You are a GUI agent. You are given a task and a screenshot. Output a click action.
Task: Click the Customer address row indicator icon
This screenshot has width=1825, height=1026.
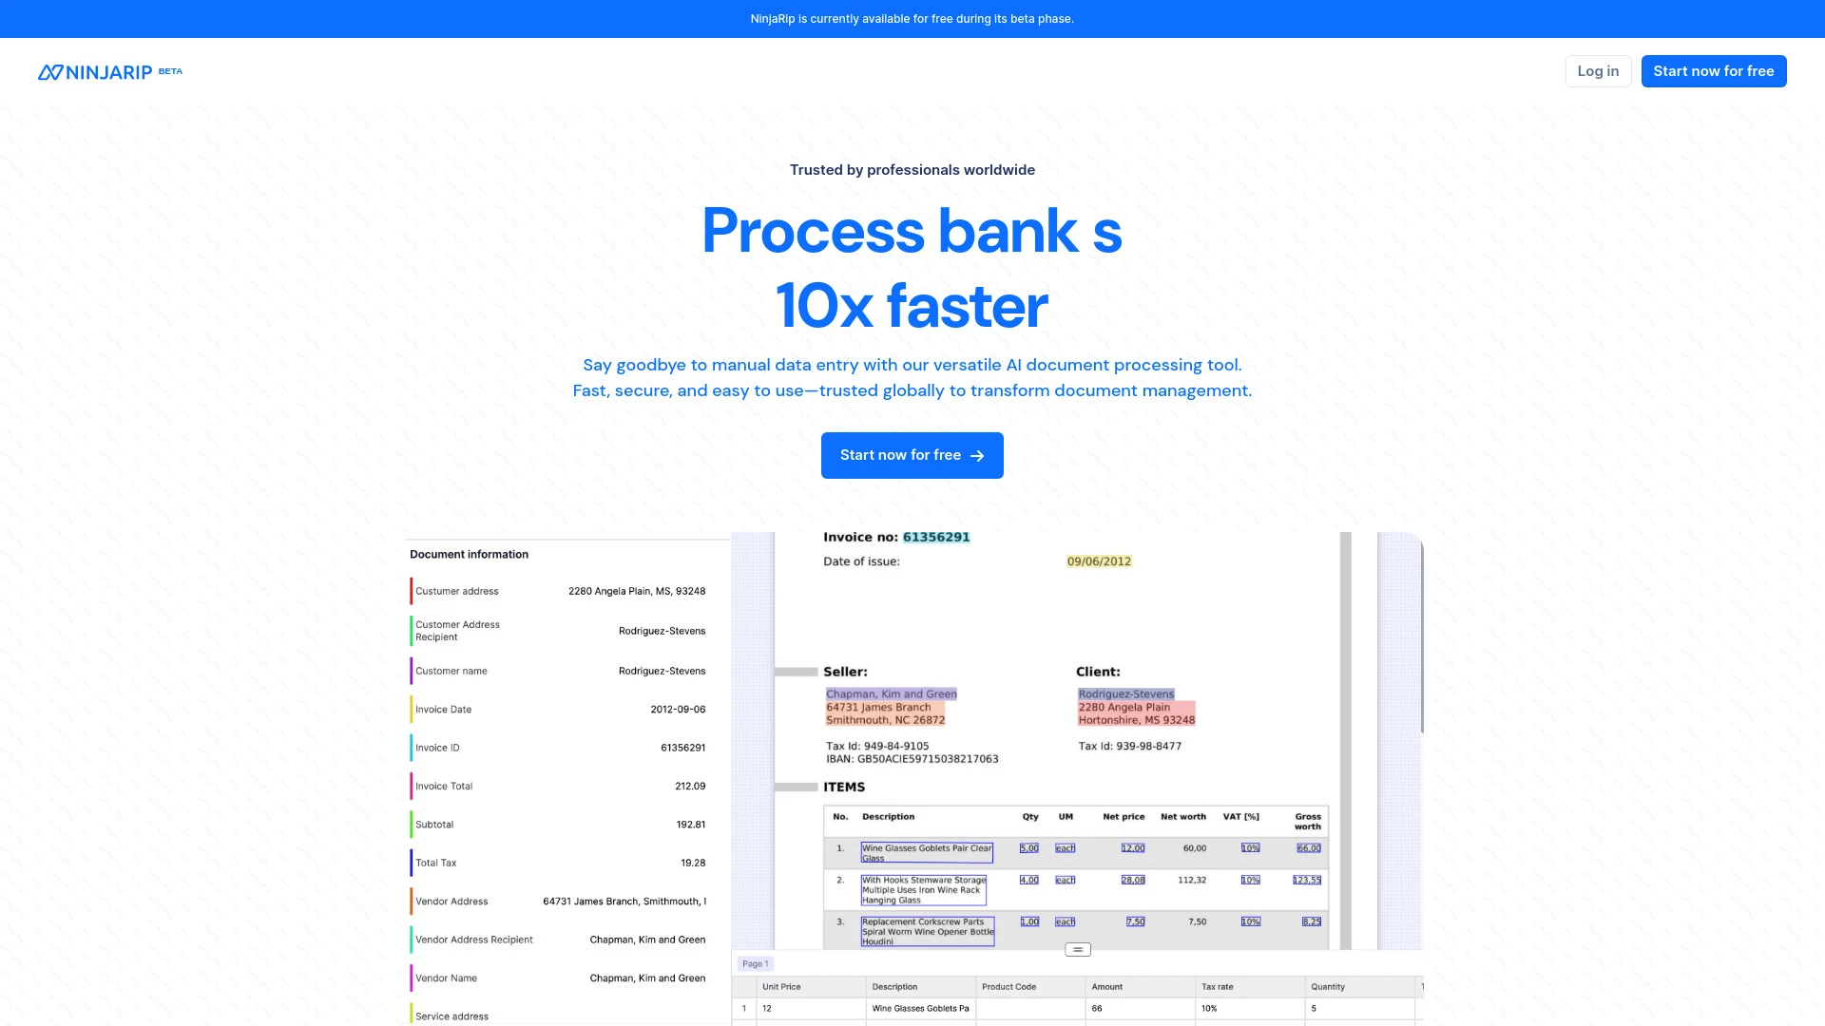tap(413, 590)
